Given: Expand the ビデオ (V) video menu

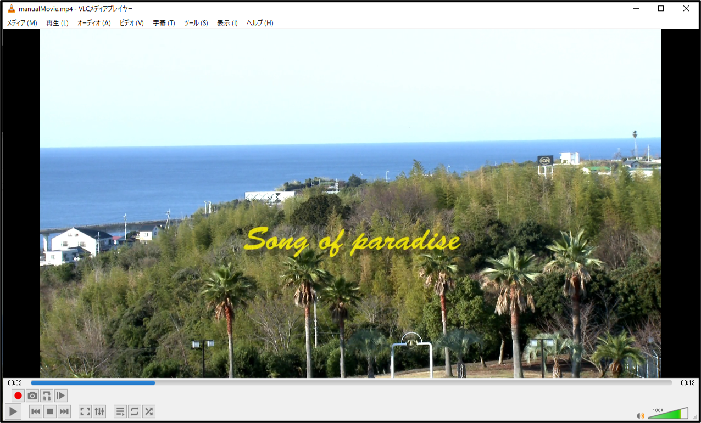Looking at the screenshot, I should point(132,23).
